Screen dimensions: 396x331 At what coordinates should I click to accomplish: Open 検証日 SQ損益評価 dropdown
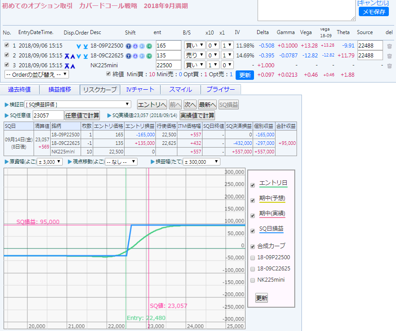tap(78, 105)
